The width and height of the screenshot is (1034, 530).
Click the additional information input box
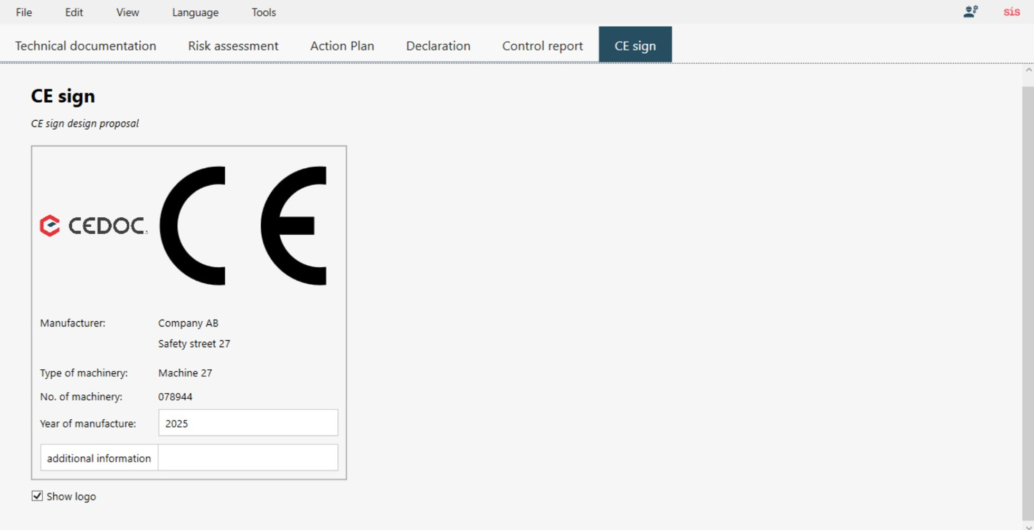pos(248,457)
